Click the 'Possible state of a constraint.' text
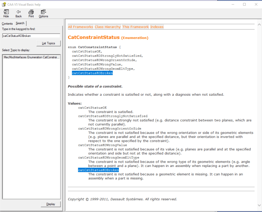 pos(95,86)
